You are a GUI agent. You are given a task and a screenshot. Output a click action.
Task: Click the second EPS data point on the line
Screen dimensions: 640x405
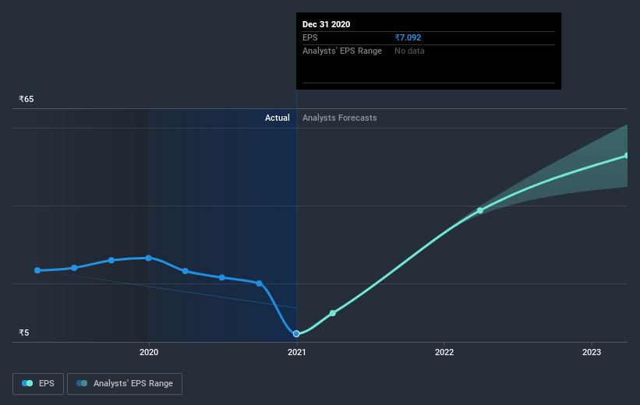point(74,268)
